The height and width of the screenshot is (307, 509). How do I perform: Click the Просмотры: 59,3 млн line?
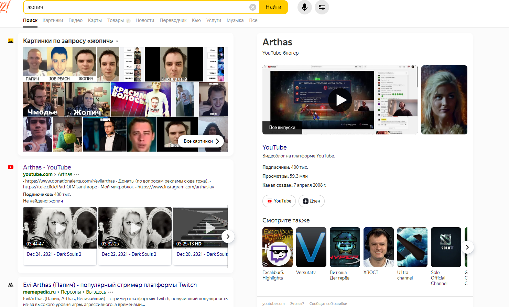click(x=285, y=176)
